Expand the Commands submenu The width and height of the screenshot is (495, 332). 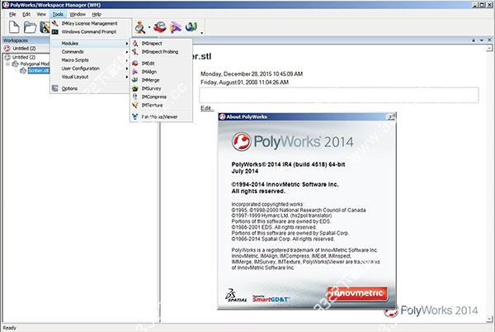[x=90, y=52]
